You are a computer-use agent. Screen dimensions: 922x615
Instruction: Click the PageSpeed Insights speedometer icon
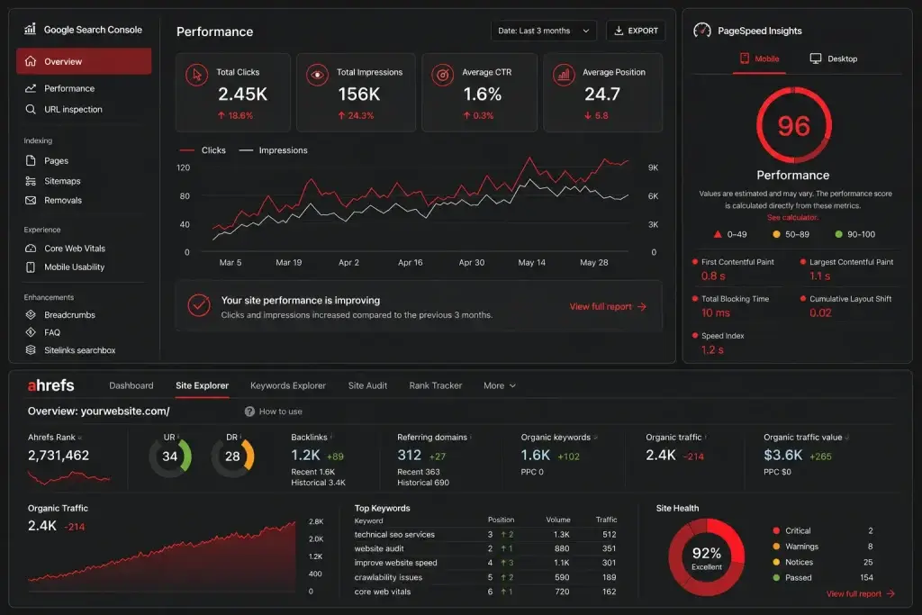[702, 30]
